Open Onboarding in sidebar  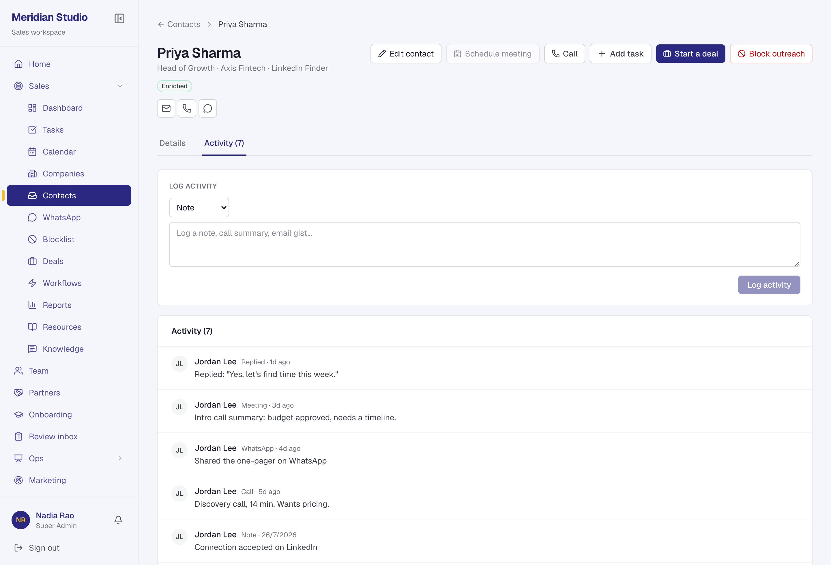tap(69, 415)
